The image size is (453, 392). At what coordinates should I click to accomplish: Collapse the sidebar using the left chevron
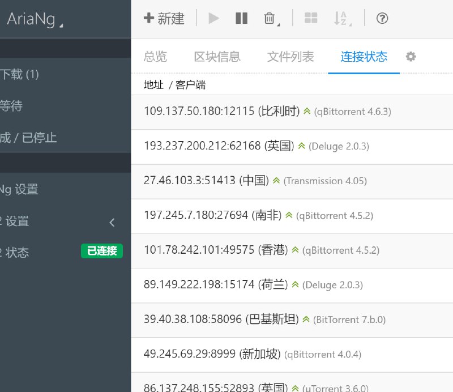point(112,223)
